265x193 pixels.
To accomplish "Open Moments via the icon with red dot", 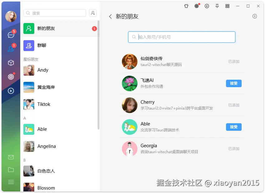I will point(11,76).
